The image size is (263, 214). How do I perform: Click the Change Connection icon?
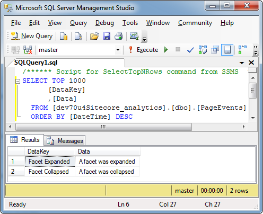[28, 50]
